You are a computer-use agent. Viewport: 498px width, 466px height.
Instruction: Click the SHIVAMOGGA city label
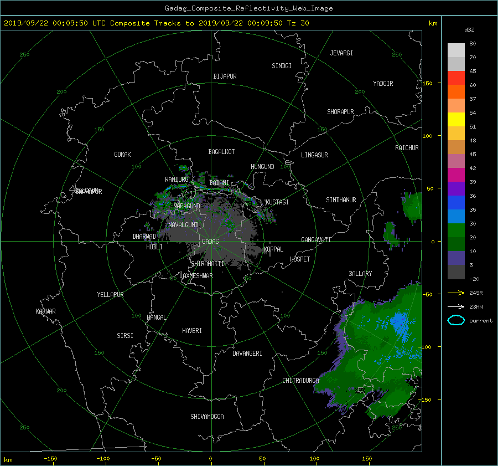point(207,417)
